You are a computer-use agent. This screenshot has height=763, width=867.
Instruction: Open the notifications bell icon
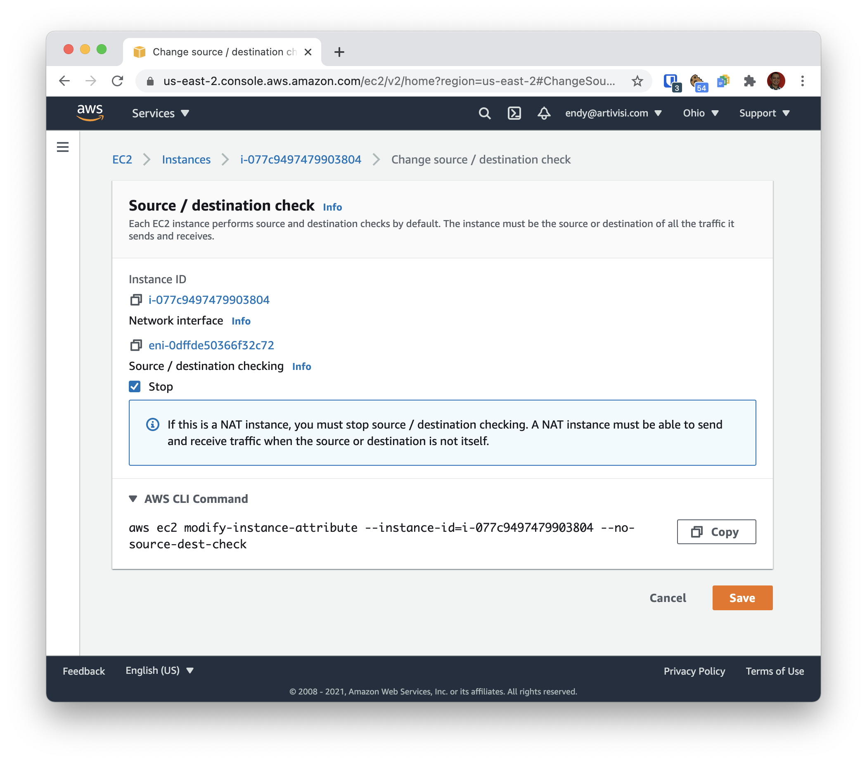pyautogui.click(x=544, y=113)
